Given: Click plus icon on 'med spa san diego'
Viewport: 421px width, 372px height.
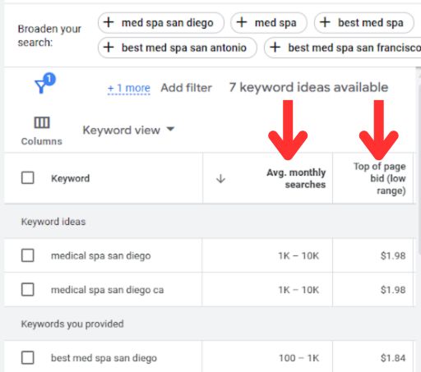Looking at the screenshot, I should pos(109,22).
